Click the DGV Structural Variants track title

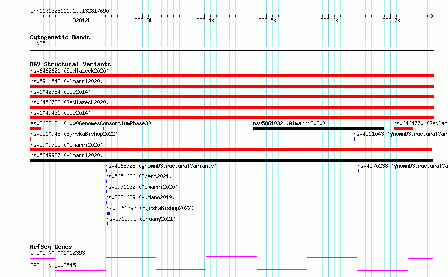pyautogui.click(x=70, y=64)
